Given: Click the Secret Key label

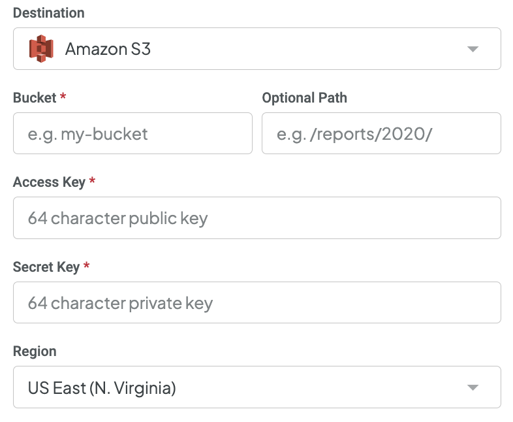Looking at the screenshot, I should point(46,267).
